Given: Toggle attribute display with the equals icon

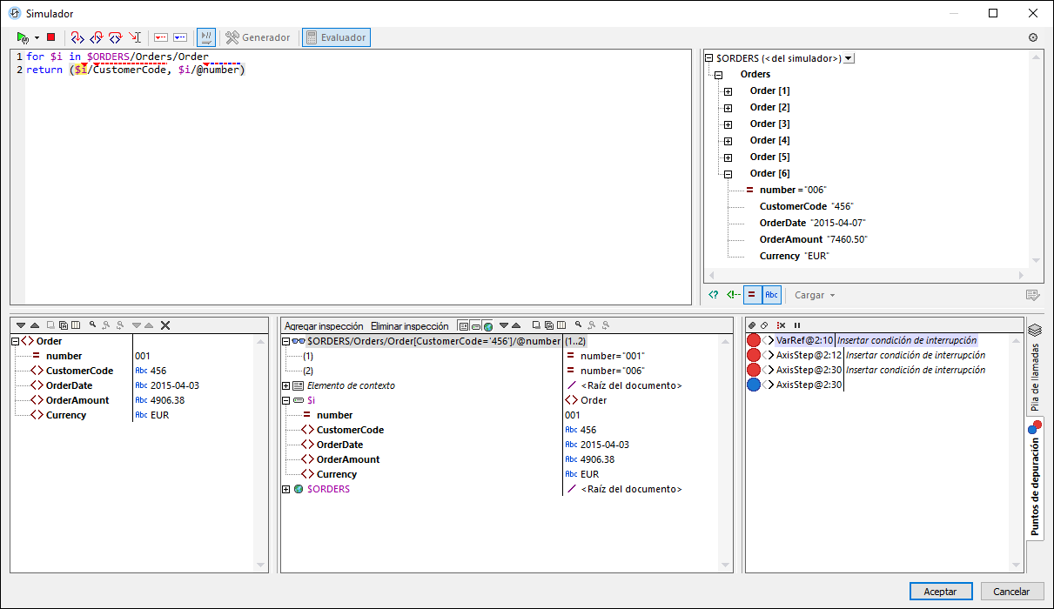Looking at the screenshot, I should 751,295.
